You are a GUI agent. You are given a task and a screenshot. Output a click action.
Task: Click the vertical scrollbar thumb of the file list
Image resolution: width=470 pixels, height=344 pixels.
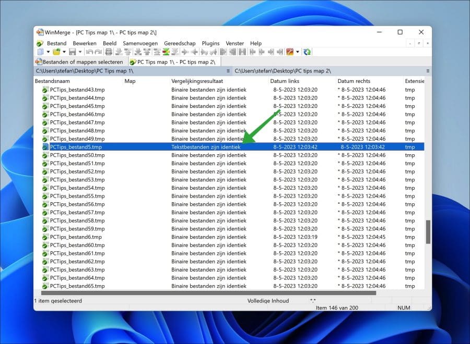point(428,232)
